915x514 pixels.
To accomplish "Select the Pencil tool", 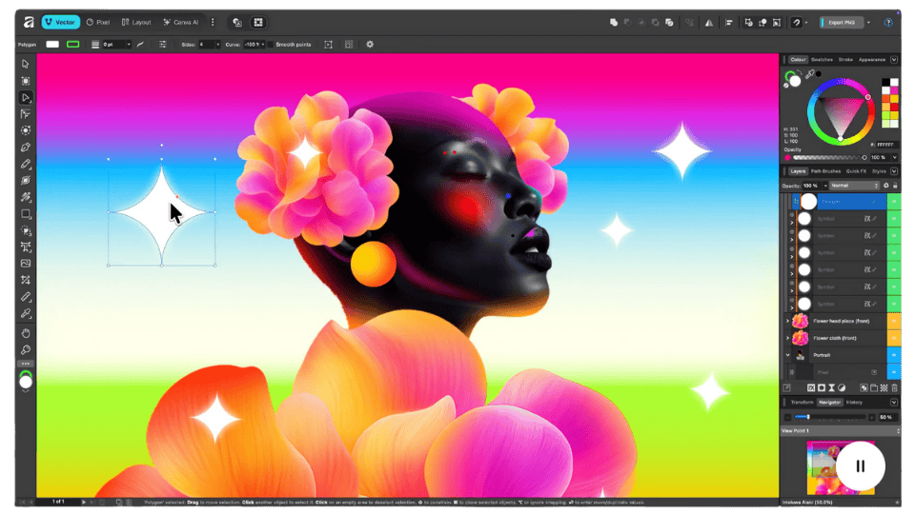I will pyautogui.click(x=26, y=164).
